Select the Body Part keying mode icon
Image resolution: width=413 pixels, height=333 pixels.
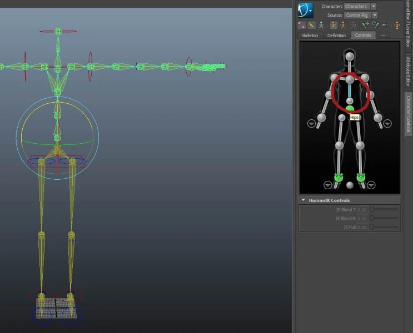(x=343, y=25)
